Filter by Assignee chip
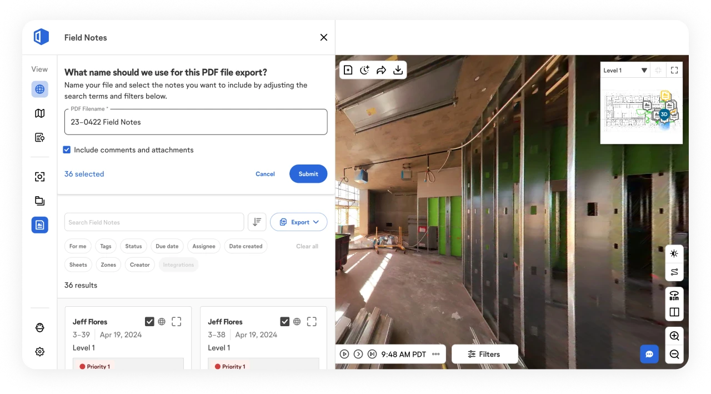The image size is (711, 394). (204, 246)
